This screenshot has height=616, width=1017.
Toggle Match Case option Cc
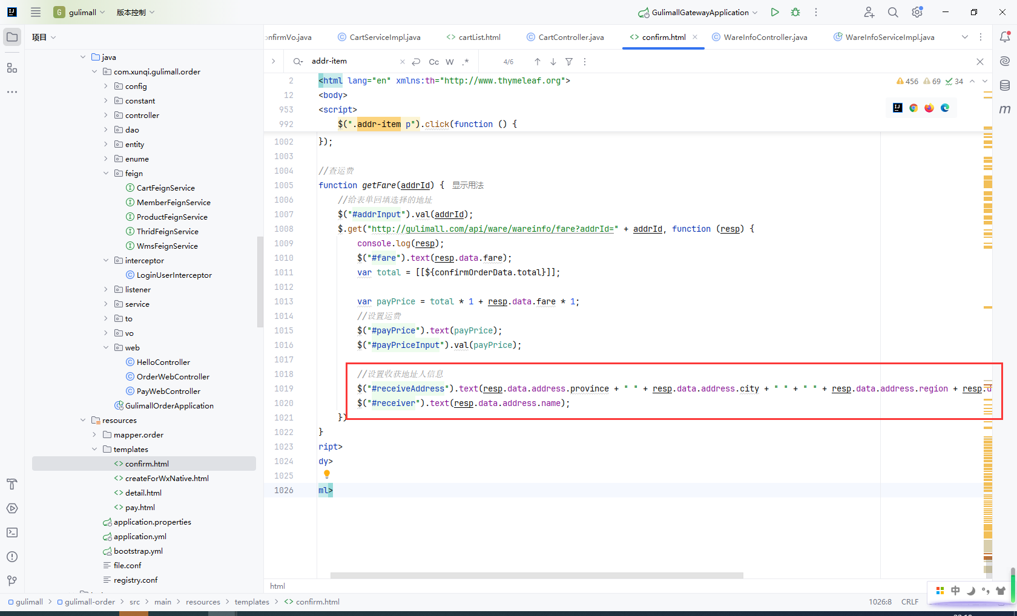434,62
